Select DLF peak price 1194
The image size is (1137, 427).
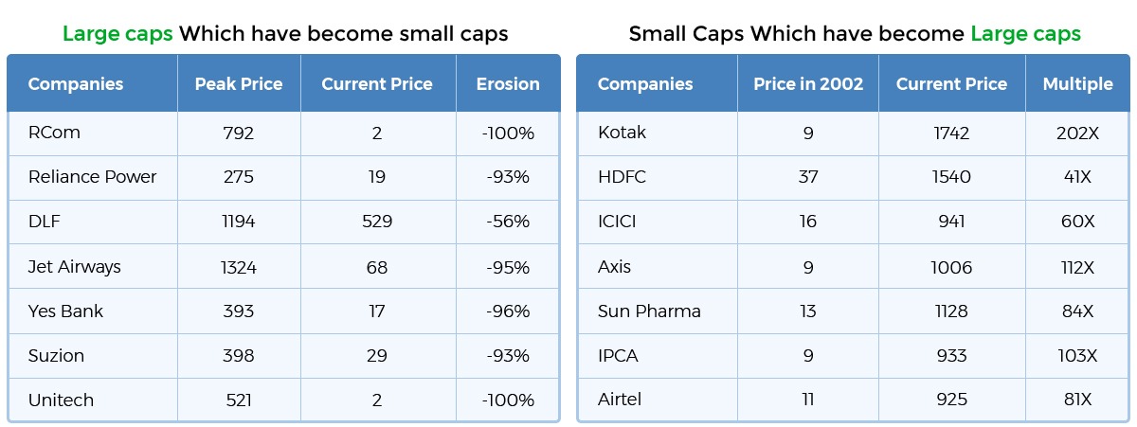coord(238,222)
